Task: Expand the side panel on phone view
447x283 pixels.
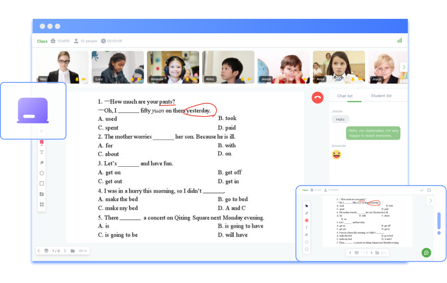Action: click(431, 201)
